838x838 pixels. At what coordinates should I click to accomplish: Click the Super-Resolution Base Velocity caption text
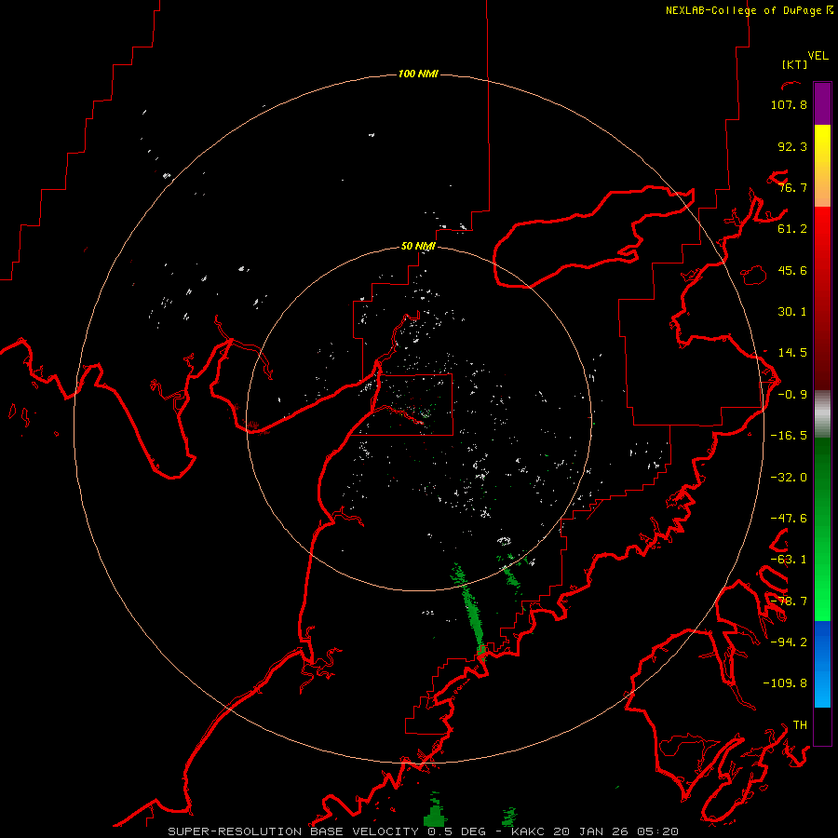tap(424, 831)
